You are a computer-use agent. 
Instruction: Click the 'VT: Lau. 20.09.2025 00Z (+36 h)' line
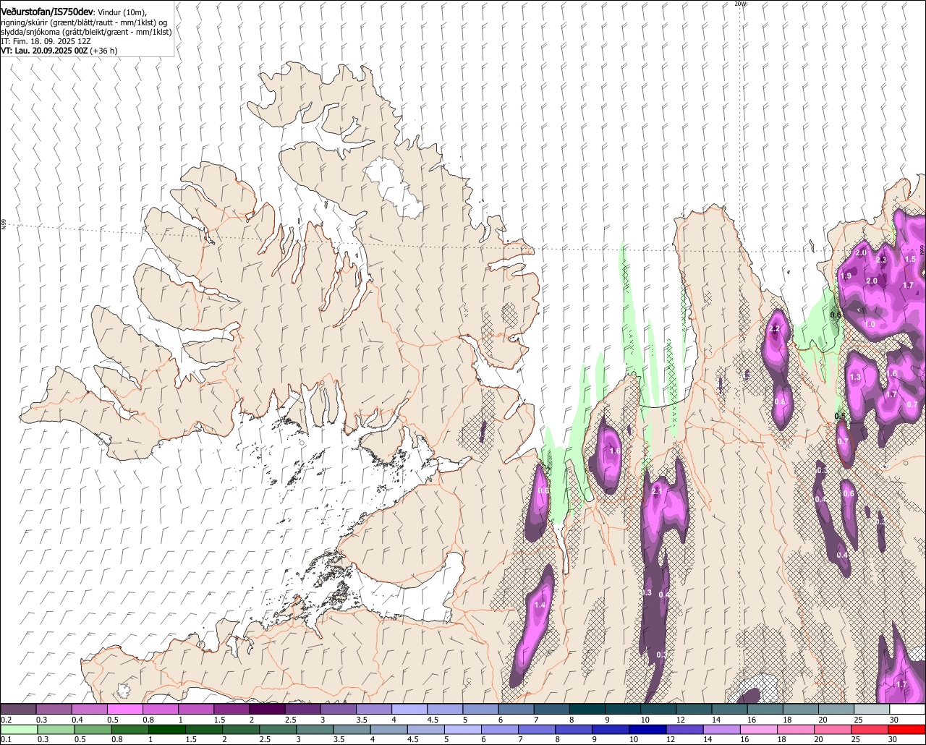pos(59,51)
